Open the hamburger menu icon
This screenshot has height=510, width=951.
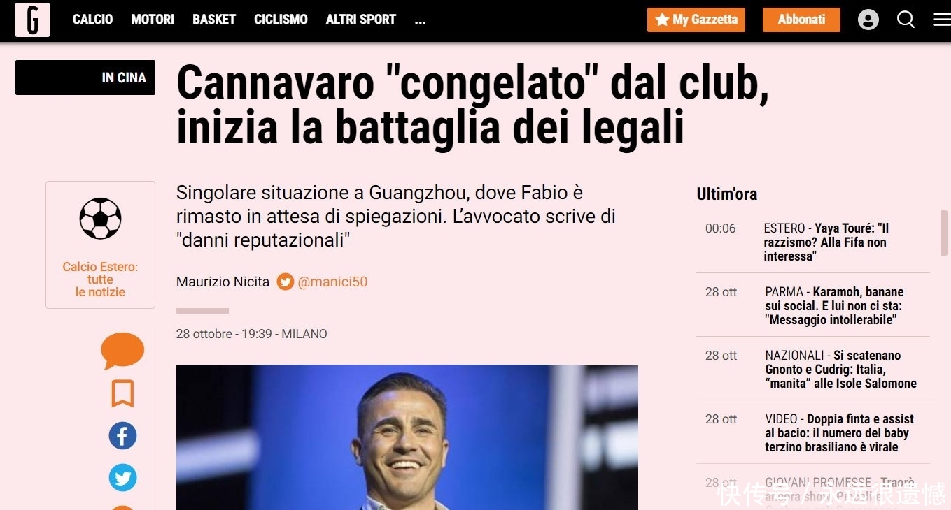(x=942, y=20)
